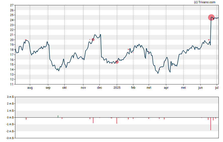Viewport: 223px width, 142px height.
Task: Click the green marker near 14 in September
Action: (x=58, y=69)
